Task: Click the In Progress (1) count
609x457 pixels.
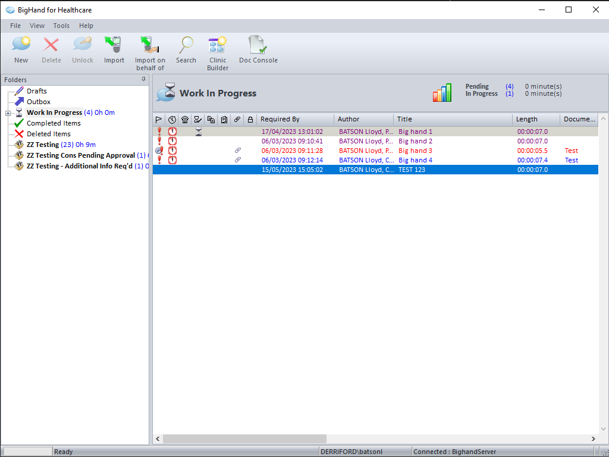Action: [510, 93]
